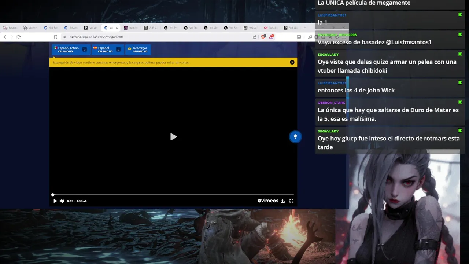Screen dimensions: 469x264
Task: Mute the video player volume
Action: click(62, 201)
